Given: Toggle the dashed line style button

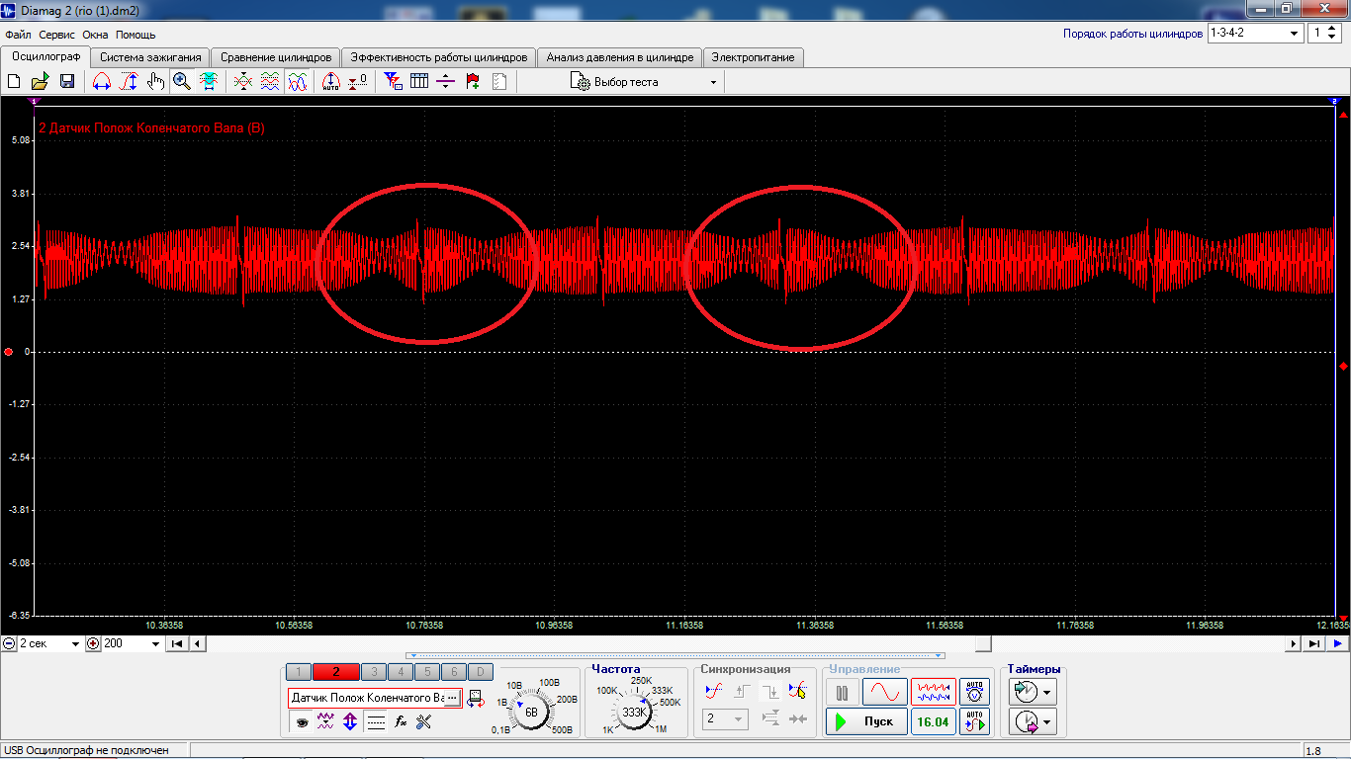Looking at the screenshot, I should (x=376, y=722).
